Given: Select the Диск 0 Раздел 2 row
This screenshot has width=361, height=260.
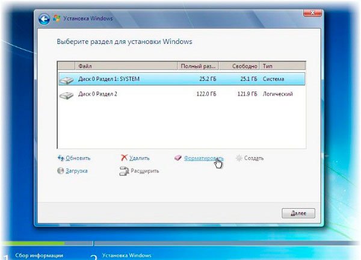Looking at the screenshot, I should coord(182,94).
